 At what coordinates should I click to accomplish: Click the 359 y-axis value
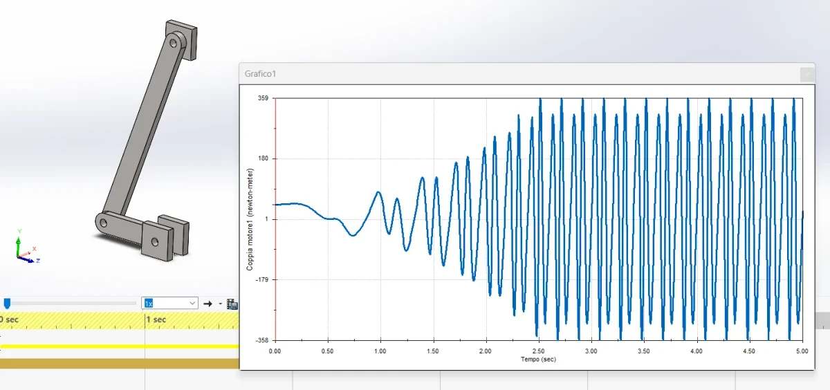click(x=264, y=98)
